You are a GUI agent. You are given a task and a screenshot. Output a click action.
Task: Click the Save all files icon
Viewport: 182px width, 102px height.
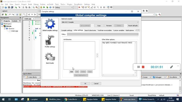tap(12, 7)
